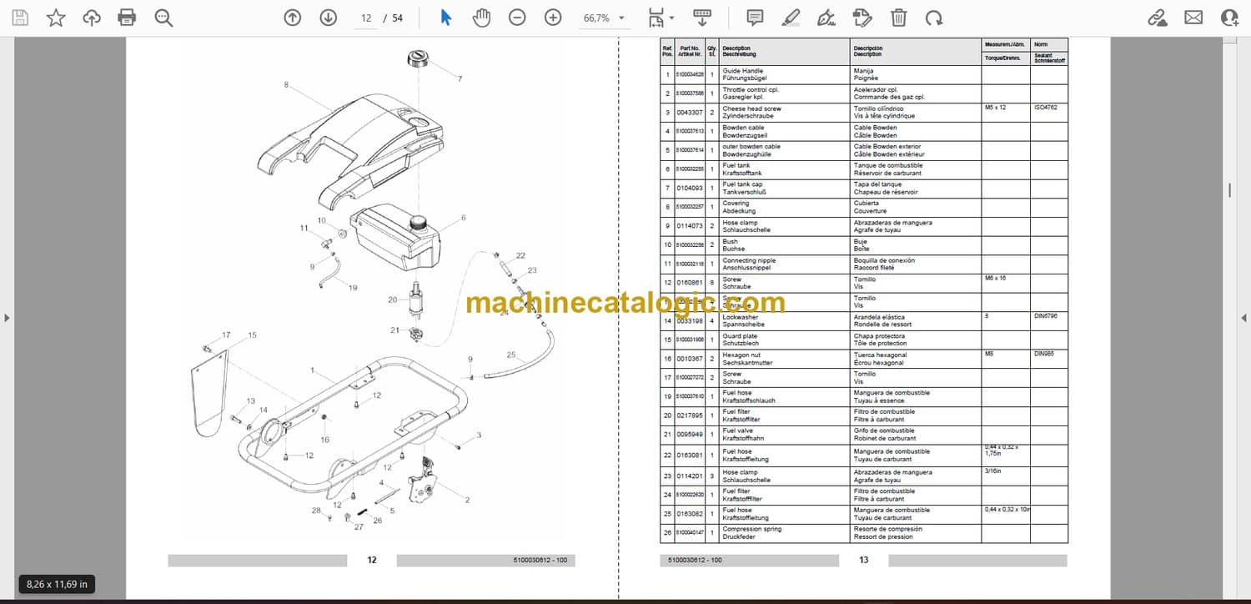Image resolution: width=1251 pixels, height=604 pixels.
Task: Click the fit page view icon
Action: [656, 18]
